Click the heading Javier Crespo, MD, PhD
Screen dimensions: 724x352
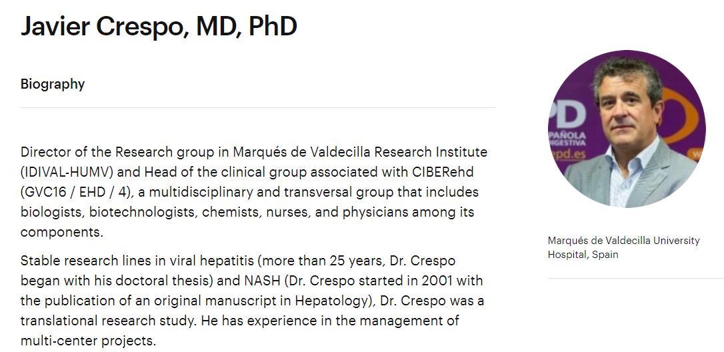tap(159, 26)
